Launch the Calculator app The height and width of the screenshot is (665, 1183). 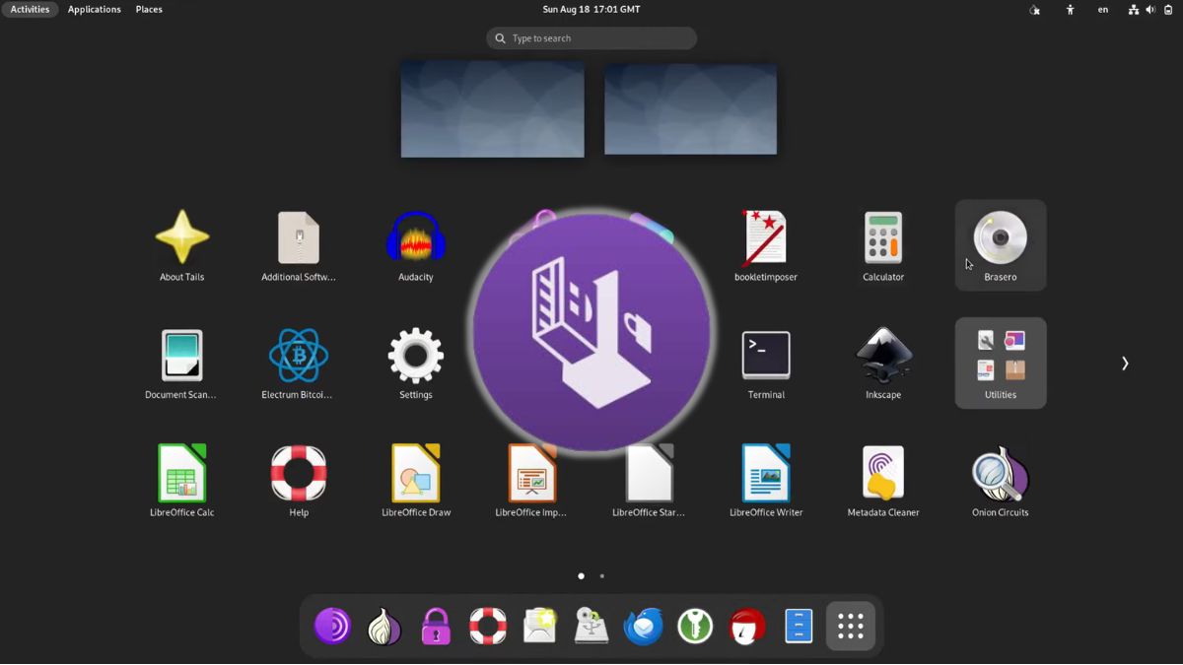click(x=883, y=245)
